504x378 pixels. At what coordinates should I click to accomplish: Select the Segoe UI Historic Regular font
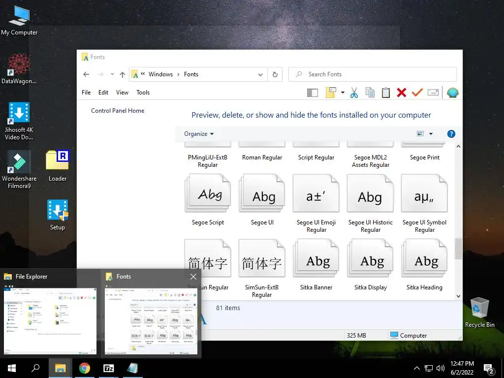coord(370,193)
